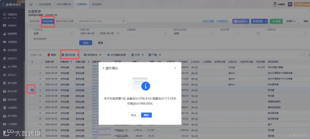Tick the checkbox of row 7
The height and width of the screenshot is (139, 310).
tap(32, 101)
